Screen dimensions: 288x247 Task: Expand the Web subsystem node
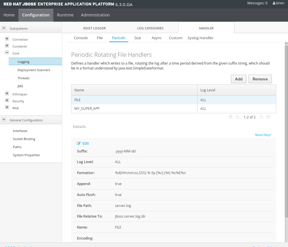[x=7, y=107]
